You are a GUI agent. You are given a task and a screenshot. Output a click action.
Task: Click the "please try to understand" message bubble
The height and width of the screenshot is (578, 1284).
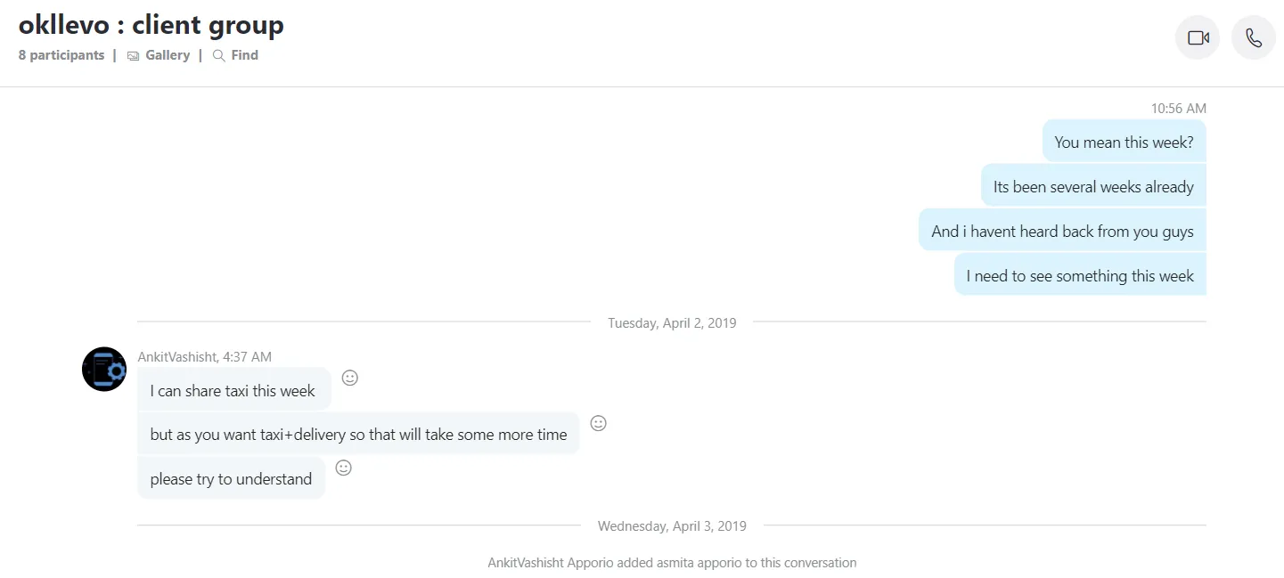231,479
